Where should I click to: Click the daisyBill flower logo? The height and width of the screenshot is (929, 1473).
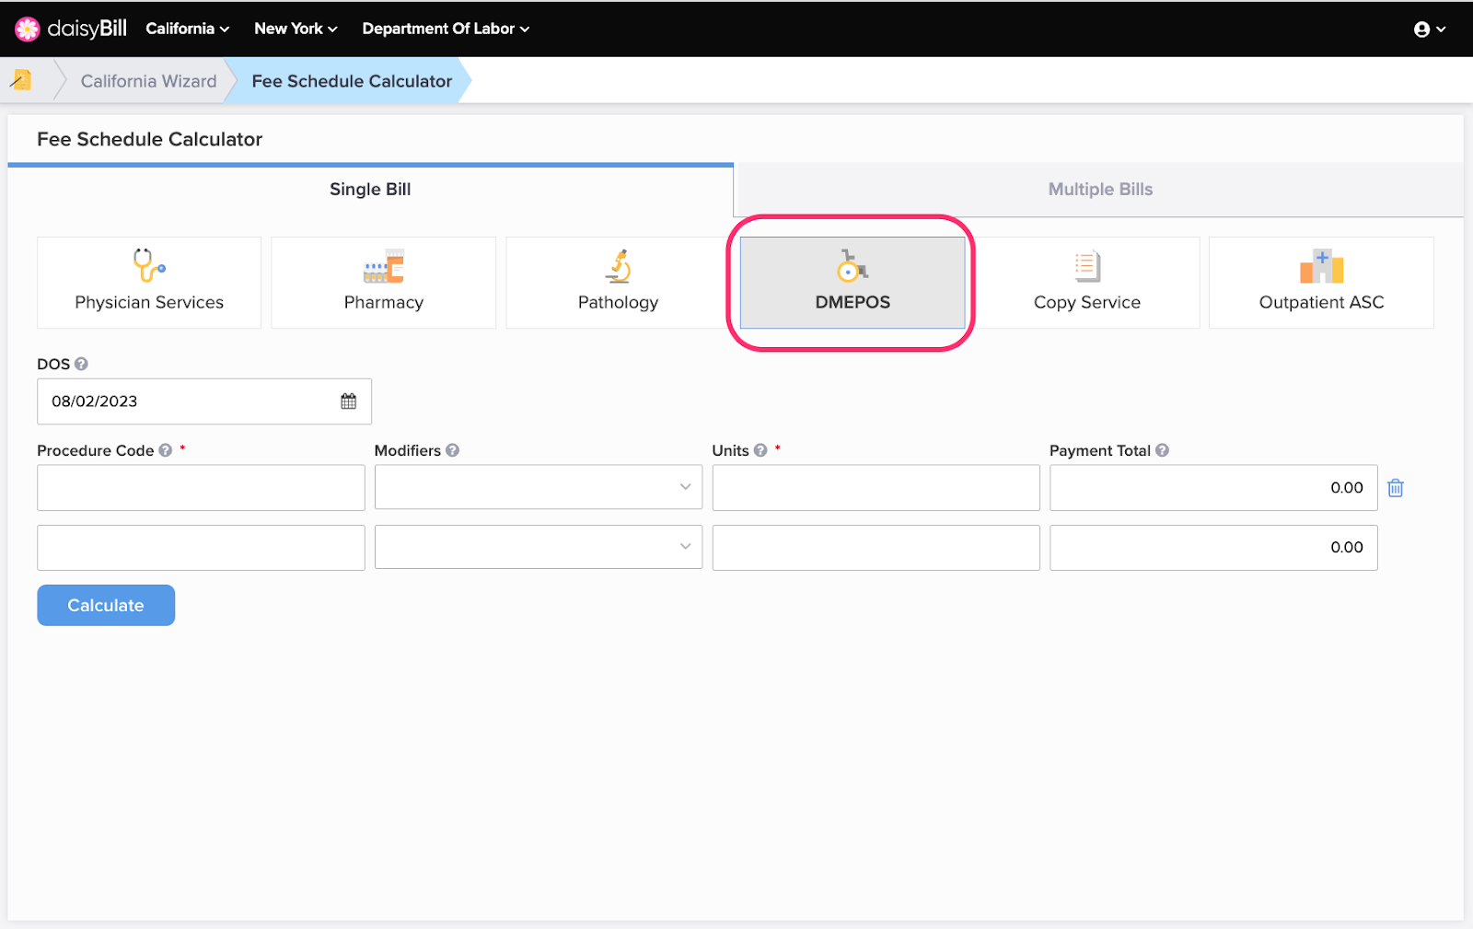pos(28,29)
